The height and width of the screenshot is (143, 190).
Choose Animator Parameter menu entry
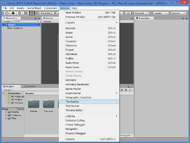[x=89, y=84]
